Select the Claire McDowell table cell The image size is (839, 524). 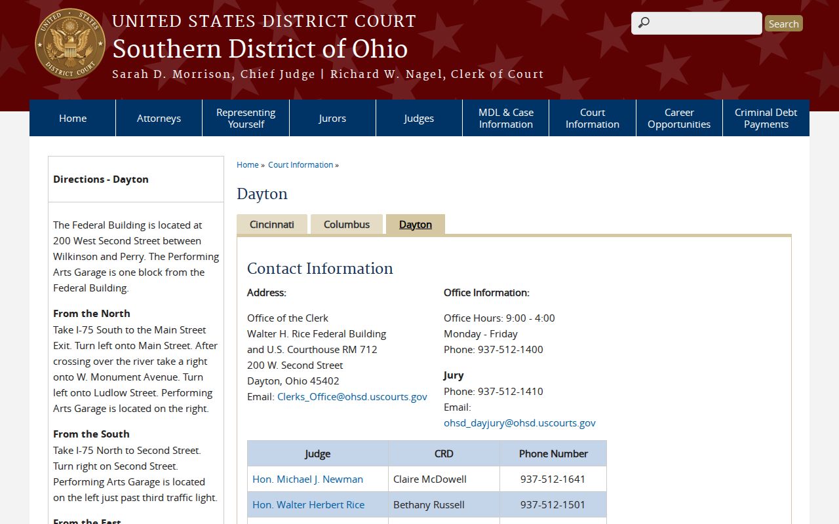click(x=444, y=479)
